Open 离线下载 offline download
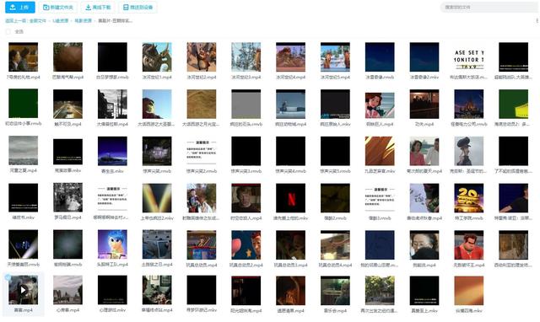Viewport: 540px width, 322px height. point(98,8)
